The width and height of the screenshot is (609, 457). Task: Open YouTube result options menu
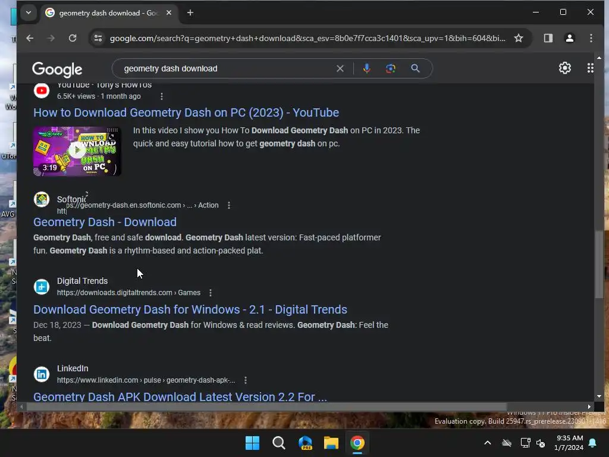click(162, 96)
